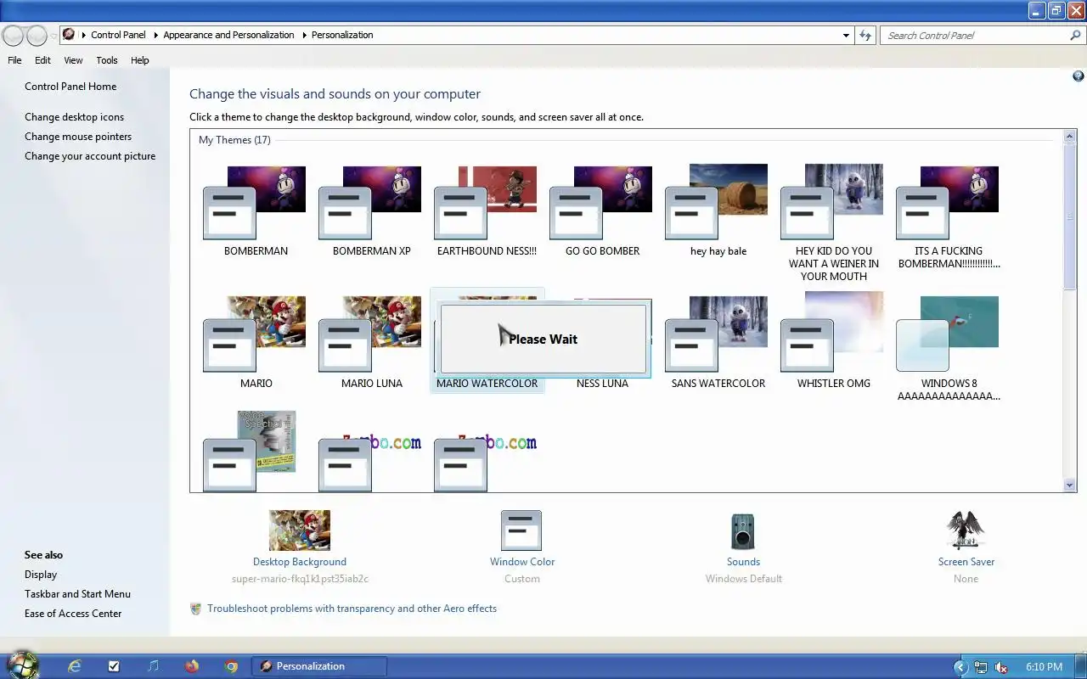Open Ease of Access Center
The image size is (1087, 679).
click(x=73, y=614)
